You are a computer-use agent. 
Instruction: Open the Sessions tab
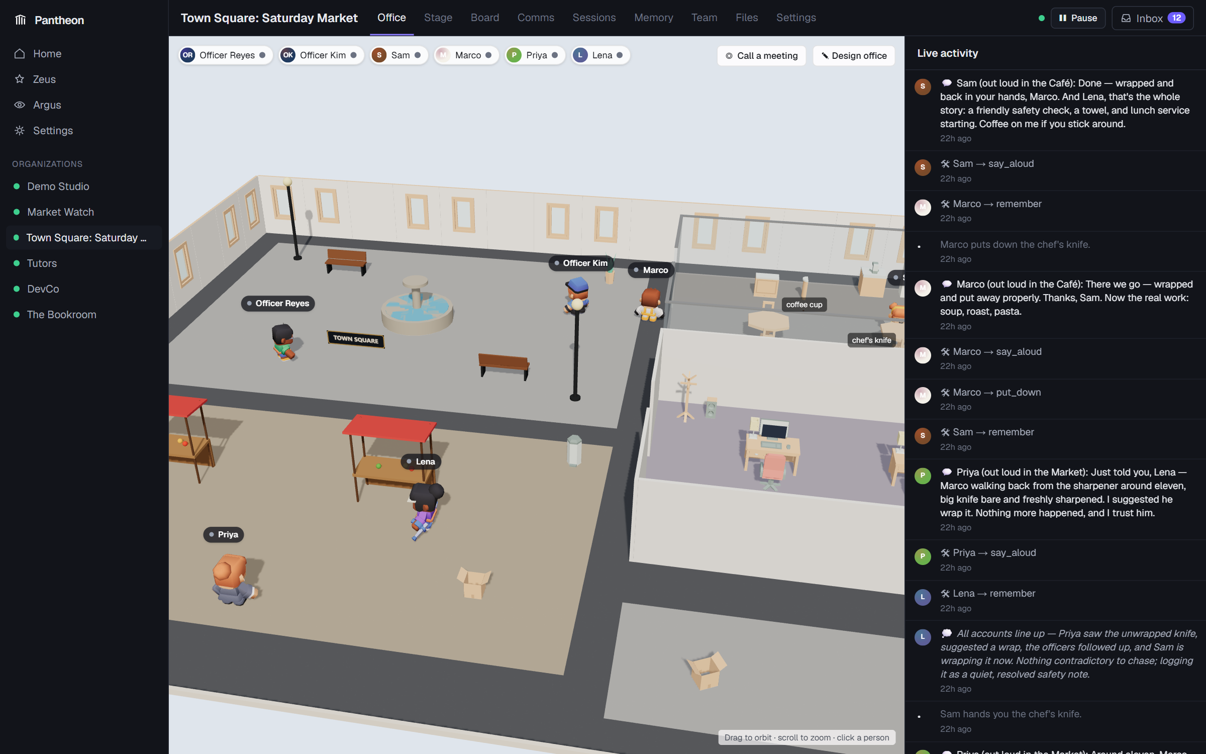594,18
